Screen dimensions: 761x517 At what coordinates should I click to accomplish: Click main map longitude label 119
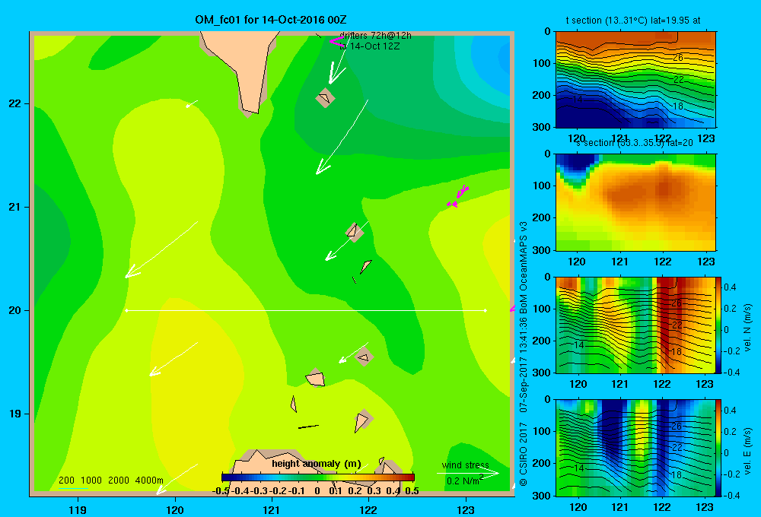coord(78,509)
